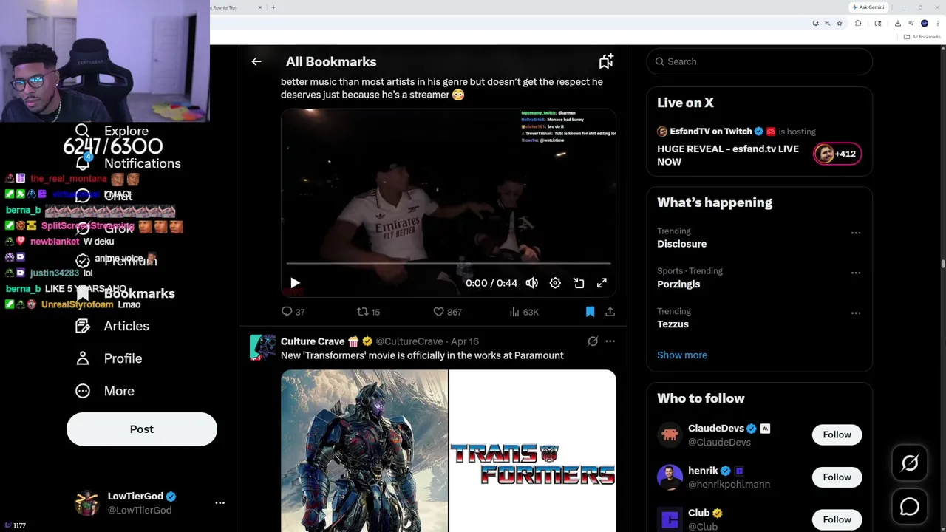Bookmark this page with star icon
Screen dimensions: 946x532
click(x=840, y=23)
